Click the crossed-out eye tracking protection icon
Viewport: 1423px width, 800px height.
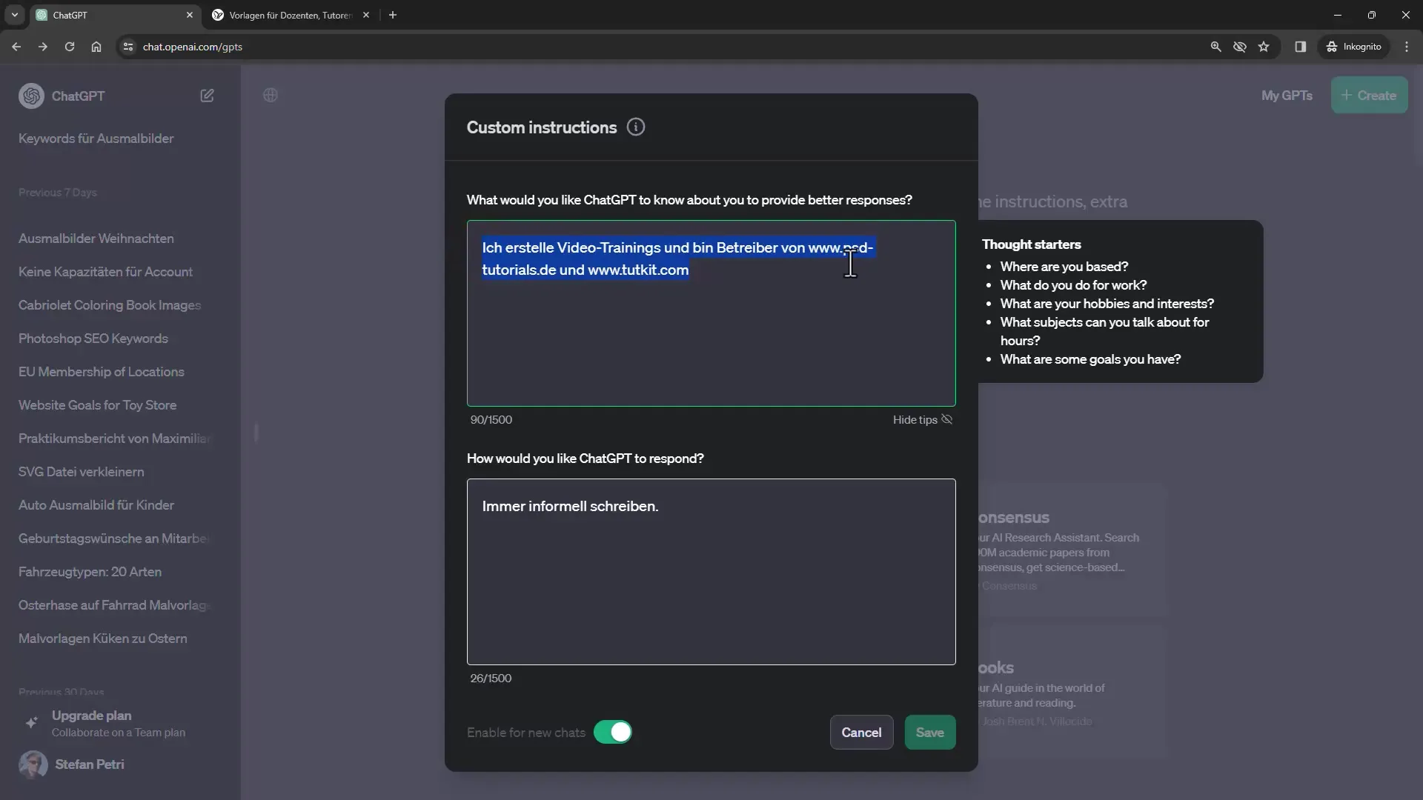tap(1239, 47)
